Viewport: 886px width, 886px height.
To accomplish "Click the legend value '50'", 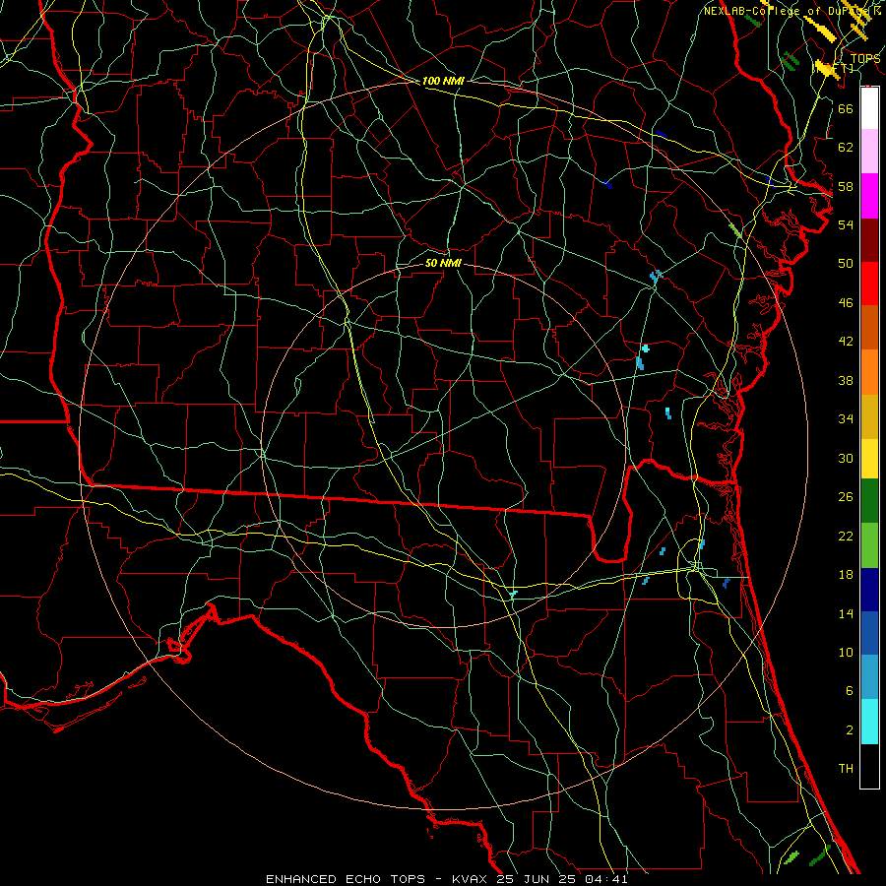I will 846,264.
